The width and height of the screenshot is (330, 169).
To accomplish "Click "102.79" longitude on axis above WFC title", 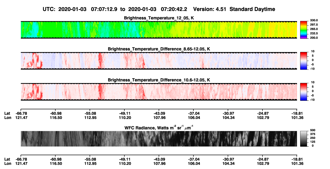I will tap(262, 118).
